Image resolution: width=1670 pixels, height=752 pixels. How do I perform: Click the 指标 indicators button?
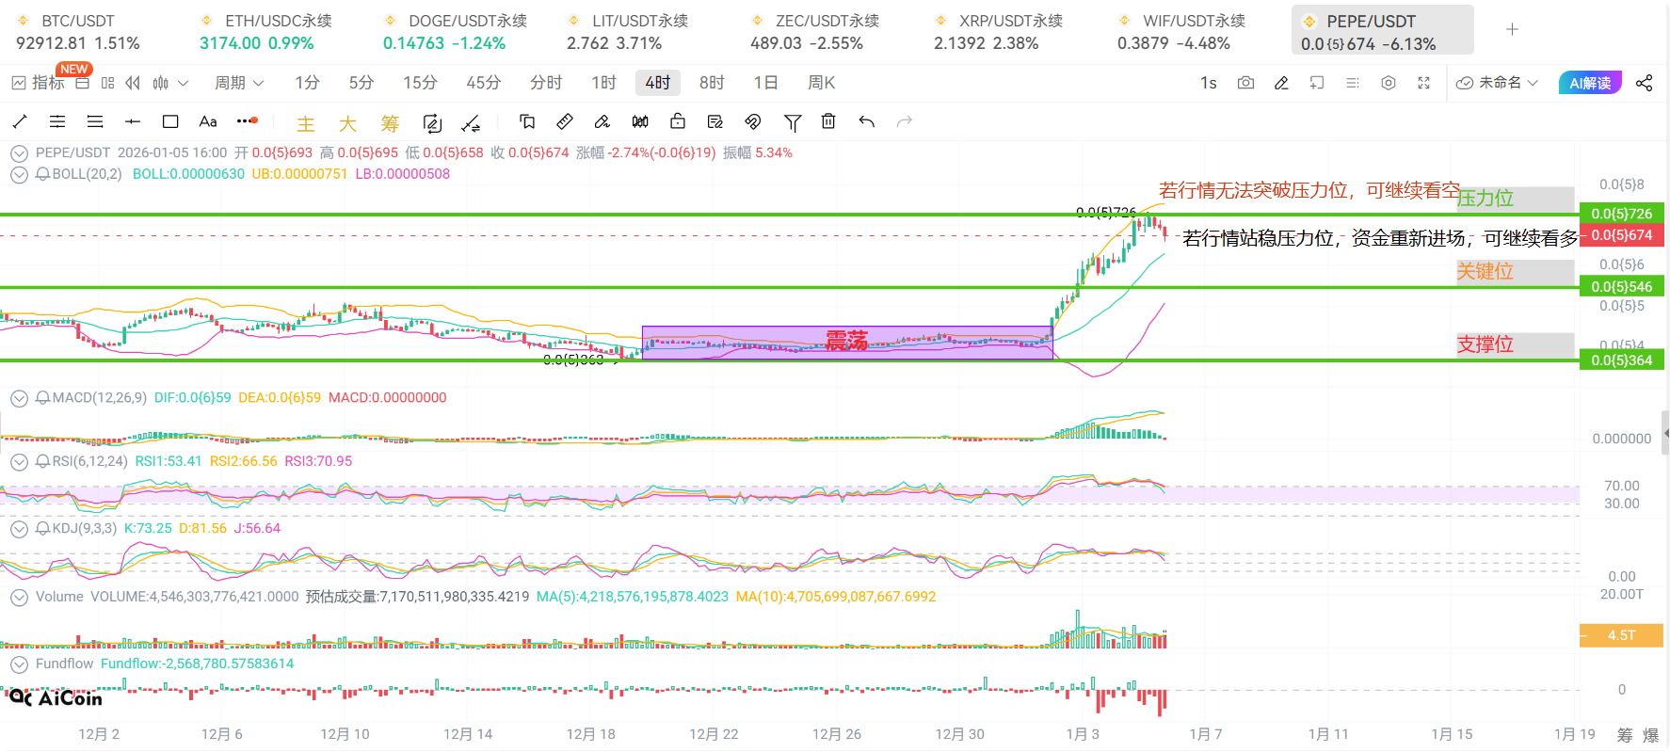(x=39, y=83)
